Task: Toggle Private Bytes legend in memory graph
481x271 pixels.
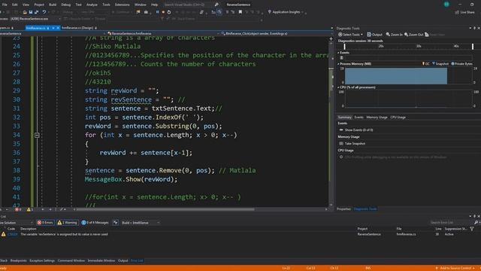Action: pos(461,64)
